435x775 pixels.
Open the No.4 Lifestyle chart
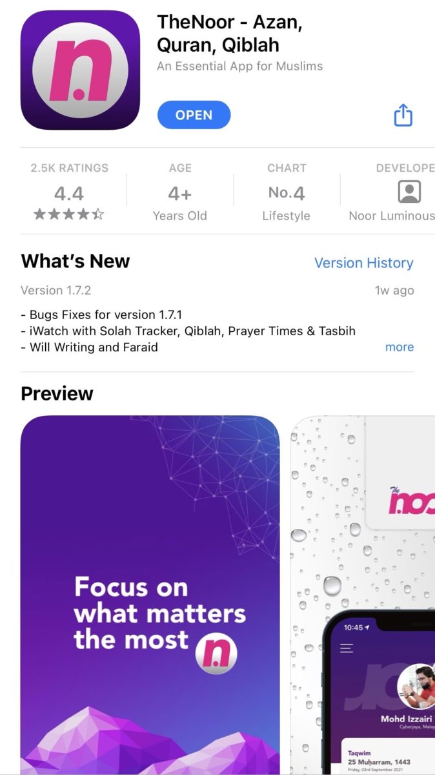tap(287, 193)
